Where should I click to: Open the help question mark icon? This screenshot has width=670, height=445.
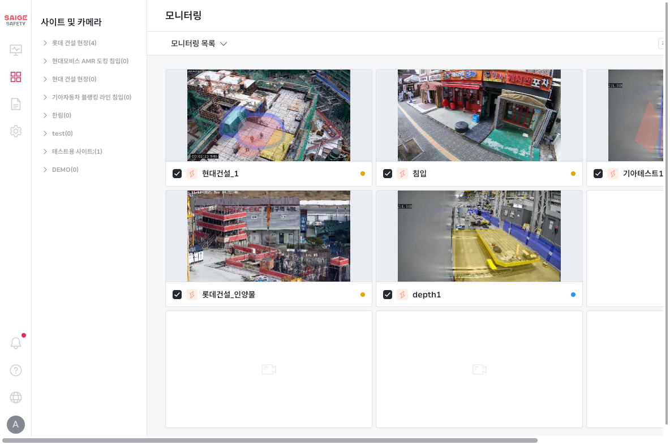(x=16, y=370)
